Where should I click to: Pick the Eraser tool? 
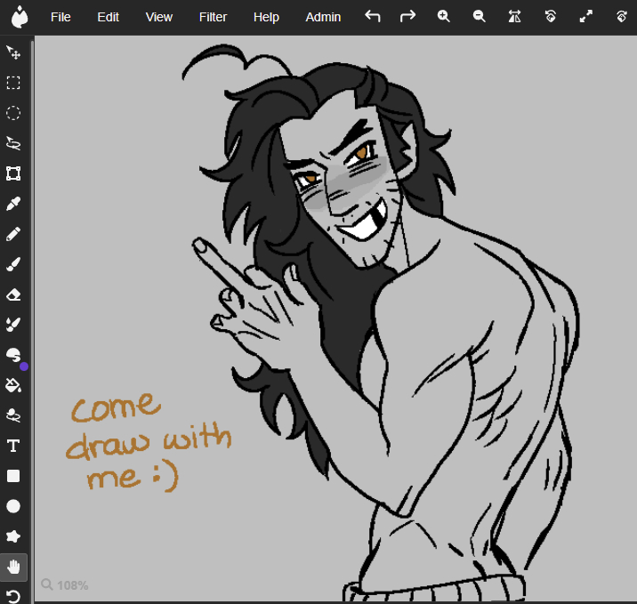coord(13,294)
